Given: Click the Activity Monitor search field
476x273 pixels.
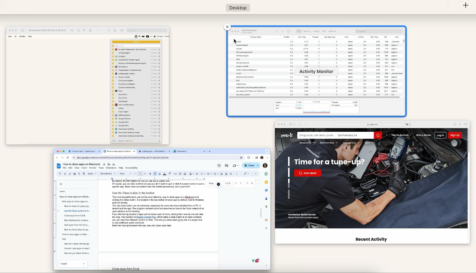Looking at the screenshot, I should [x=379, y=31].
